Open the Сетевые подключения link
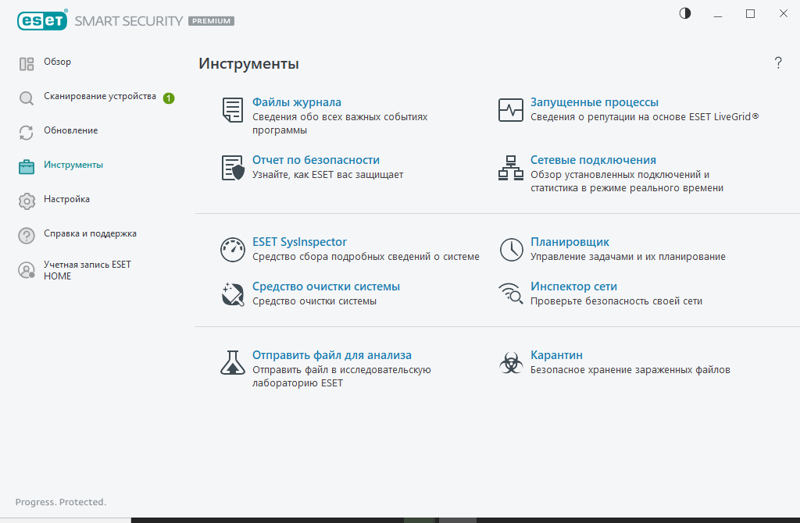Image resolution: width=800 pixels, height=523 pixels. [x=594, y=160]
